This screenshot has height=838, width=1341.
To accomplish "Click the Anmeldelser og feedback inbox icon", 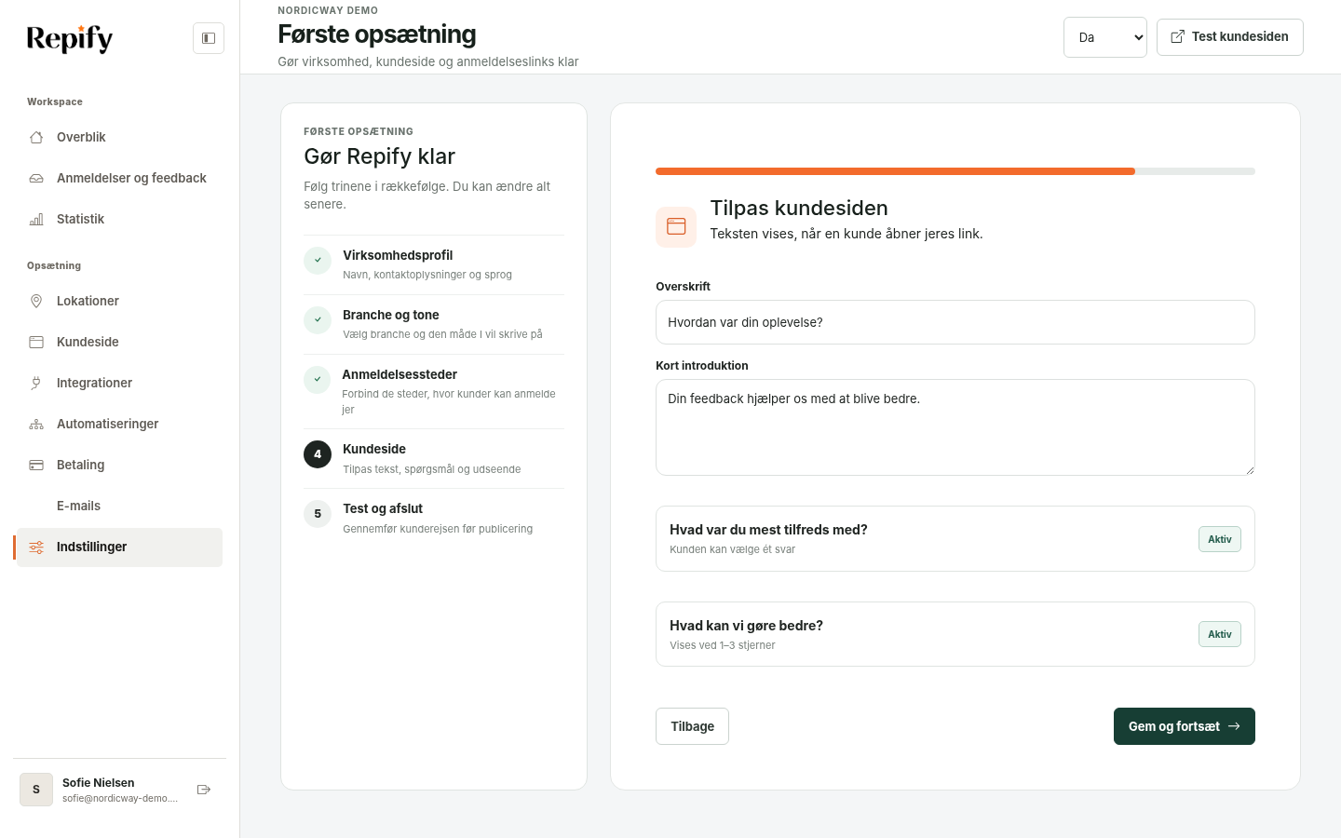I will [x=36, y=178].
